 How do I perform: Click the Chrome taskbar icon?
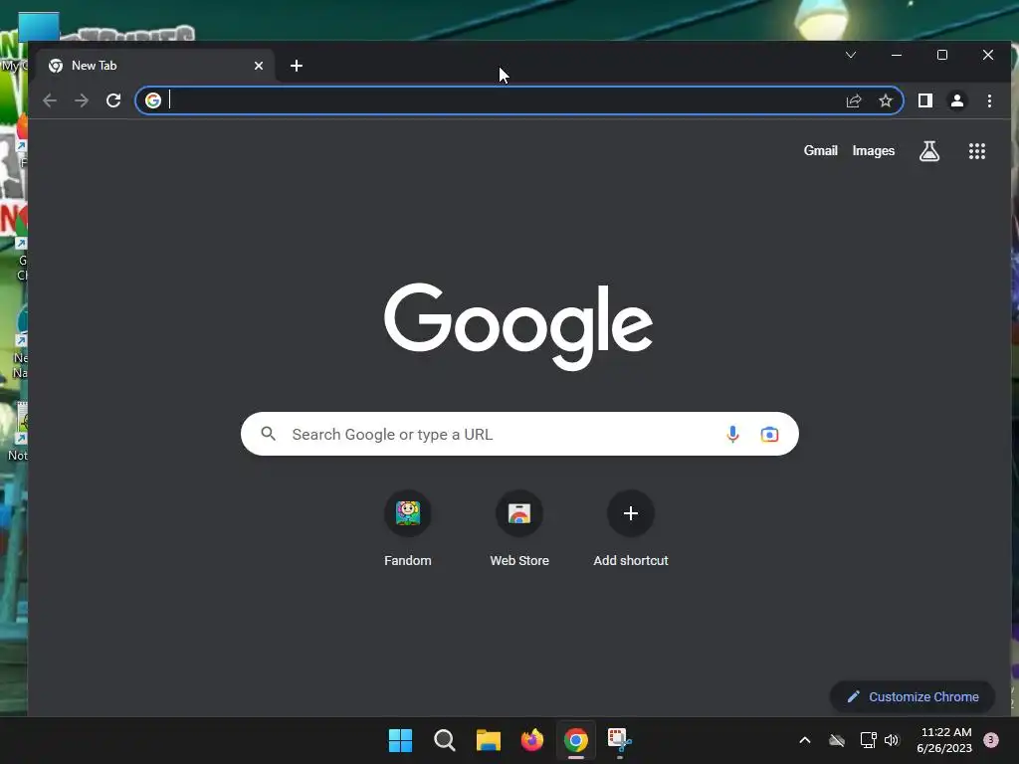(x=576, y=740)
